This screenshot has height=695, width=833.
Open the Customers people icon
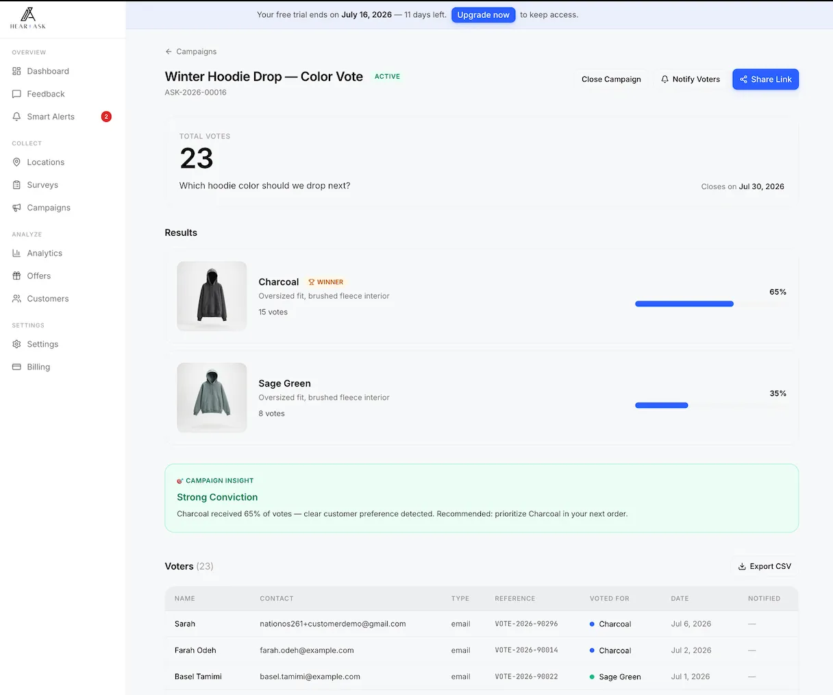coord(16,299)
